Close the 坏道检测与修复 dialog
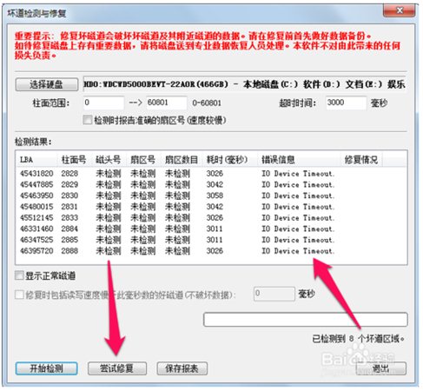The width and height of the screenshot is (423, 391). pyautogui.click(x=400, y=11)
